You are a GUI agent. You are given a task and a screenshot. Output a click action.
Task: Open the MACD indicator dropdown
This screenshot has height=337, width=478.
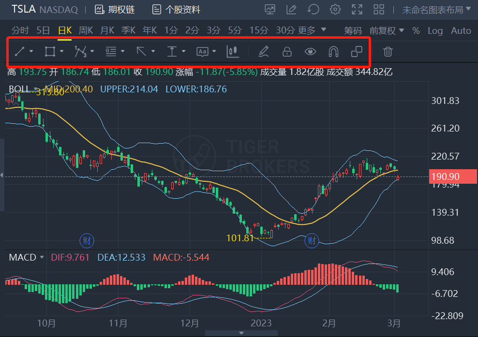[x=42, y=257]
